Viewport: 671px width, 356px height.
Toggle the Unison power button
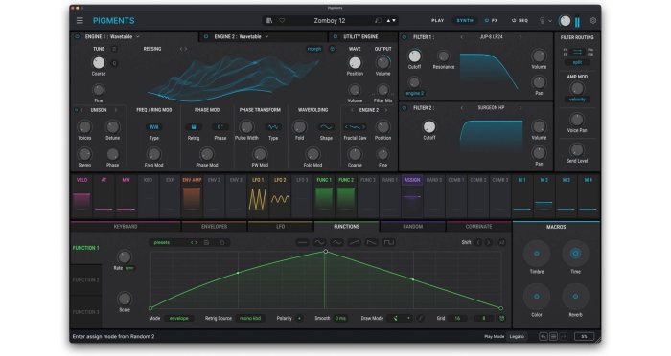point(76,110)
